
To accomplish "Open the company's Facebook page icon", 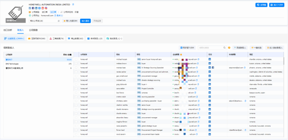I will tap(33, 8).
